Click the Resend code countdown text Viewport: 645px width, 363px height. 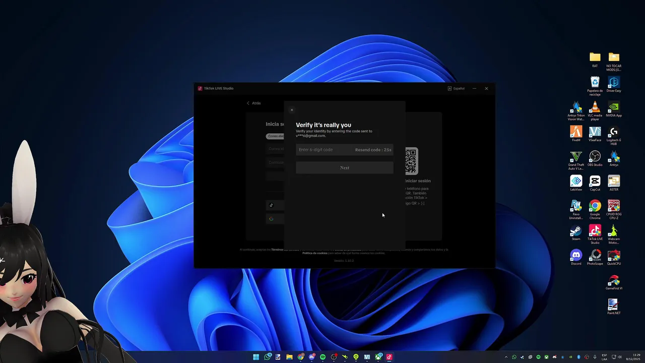(373, 150)
